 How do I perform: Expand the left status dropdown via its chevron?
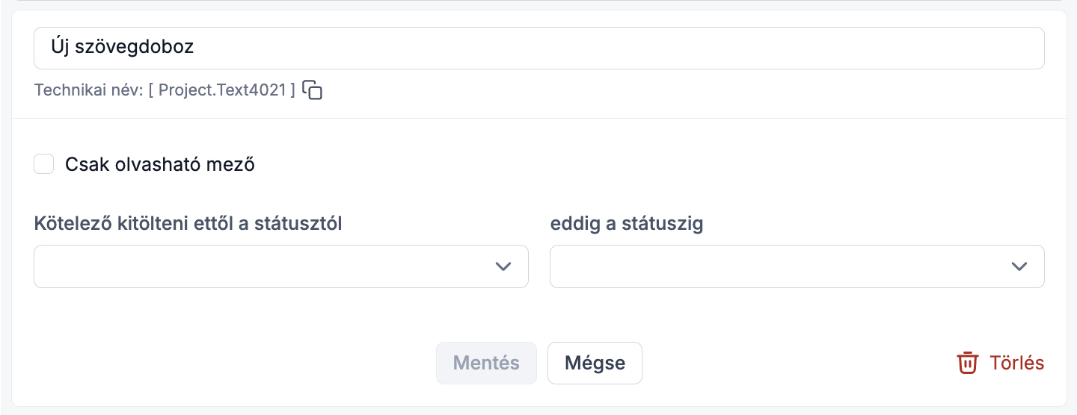click(503, 266)
